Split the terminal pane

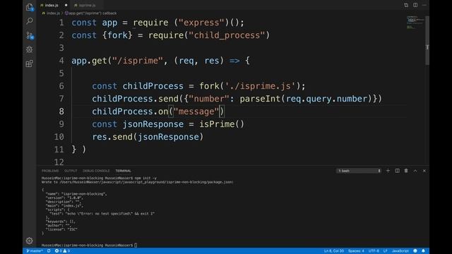pos(397,171)
